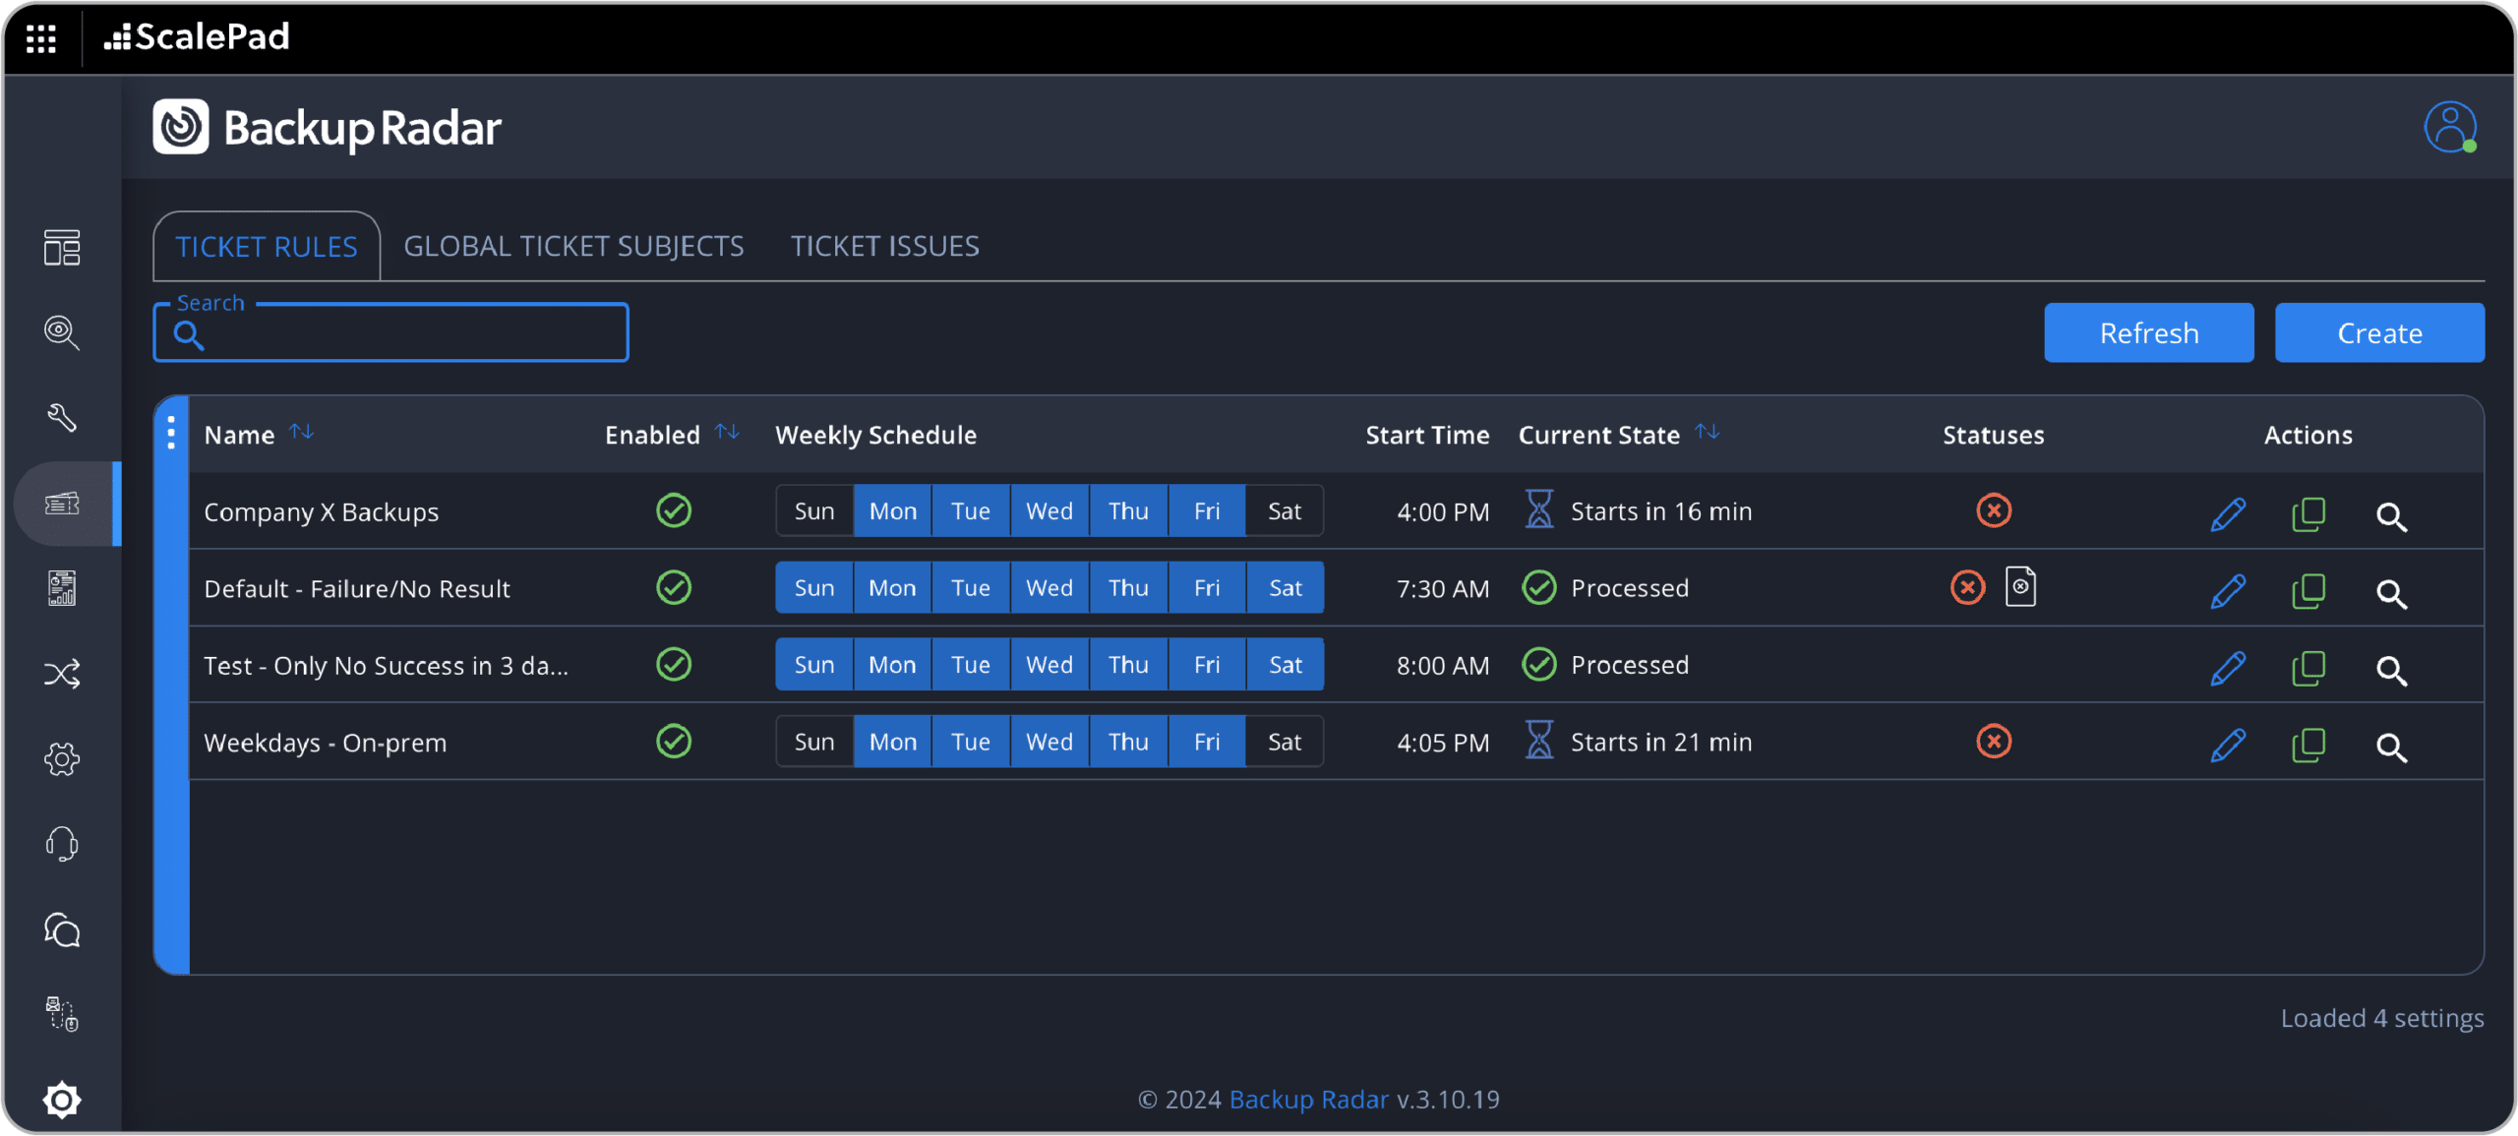Screen dimensions: 2518x1136
Task: Click the shuffle arrows sidebar icon
Action: coord(62,674)
